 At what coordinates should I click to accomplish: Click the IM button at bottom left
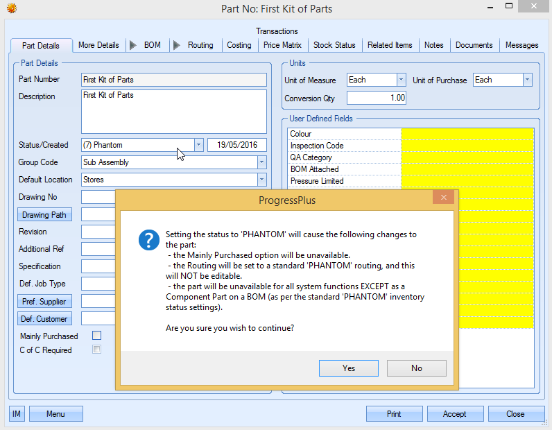point(17,414)
